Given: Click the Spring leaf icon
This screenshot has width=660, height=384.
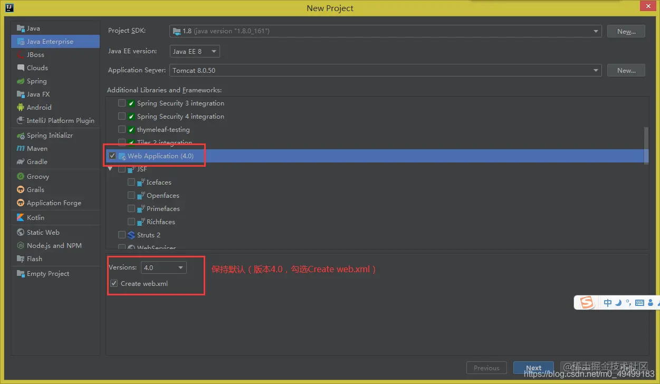Looking at the screenshot, I should tap(21, 81).
